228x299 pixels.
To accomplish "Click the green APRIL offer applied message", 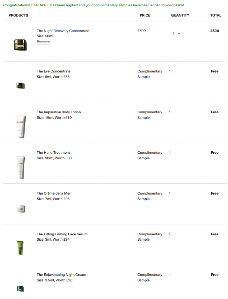I will coord(94,5).
